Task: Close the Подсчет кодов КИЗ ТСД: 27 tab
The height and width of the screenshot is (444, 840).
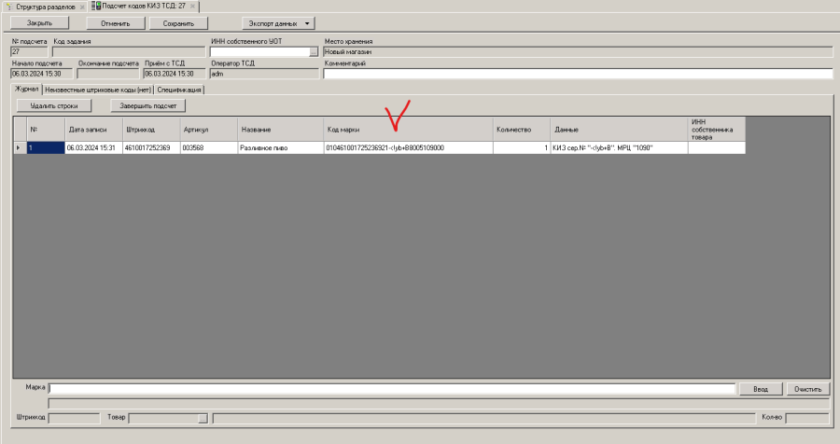Action: tap(192, 7)
